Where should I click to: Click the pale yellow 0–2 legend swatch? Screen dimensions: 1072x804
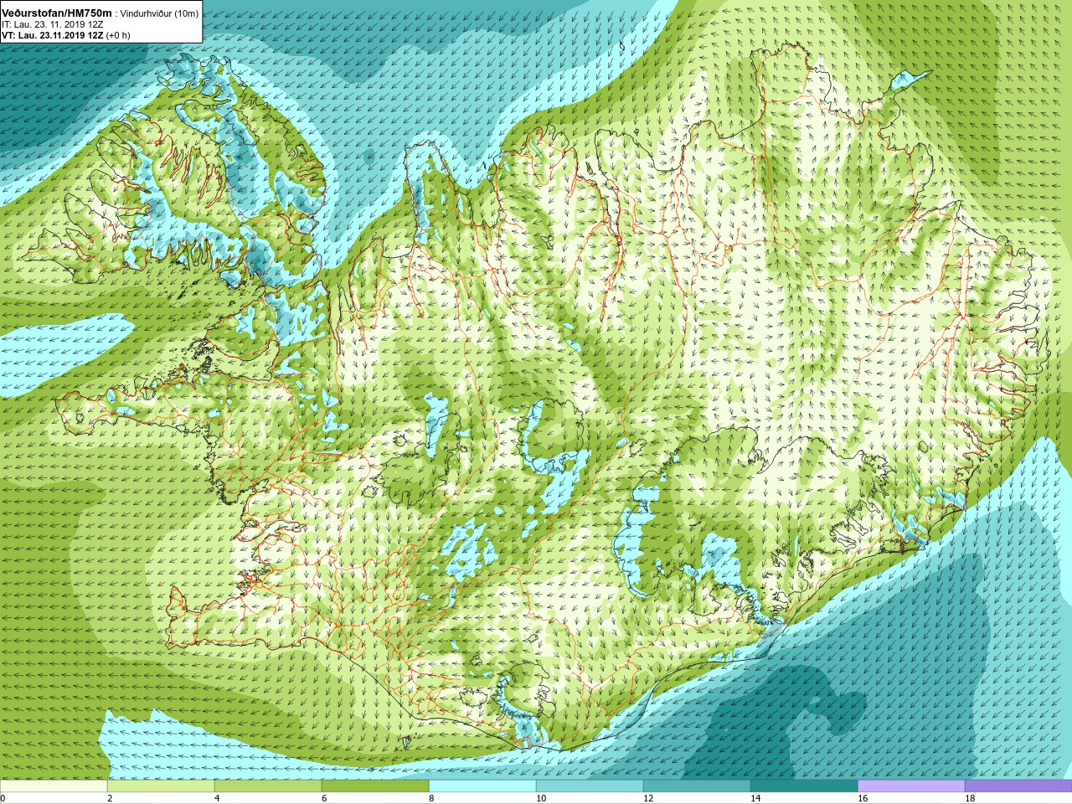pos(54,786)
